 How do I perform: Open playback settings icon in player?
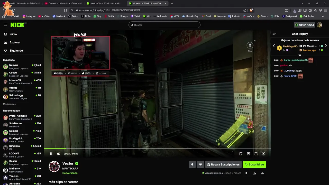tap(263, 154)
